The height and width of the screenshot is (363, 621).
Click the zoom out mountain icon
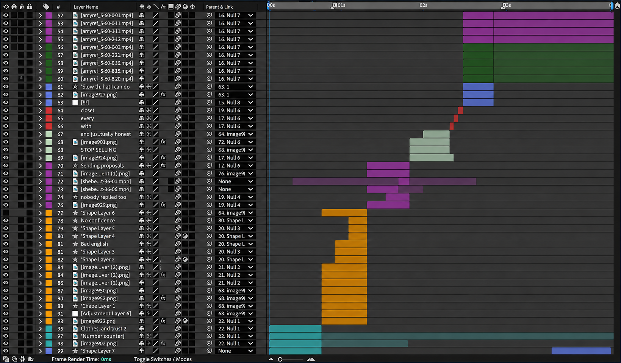[x=271, y=359]
